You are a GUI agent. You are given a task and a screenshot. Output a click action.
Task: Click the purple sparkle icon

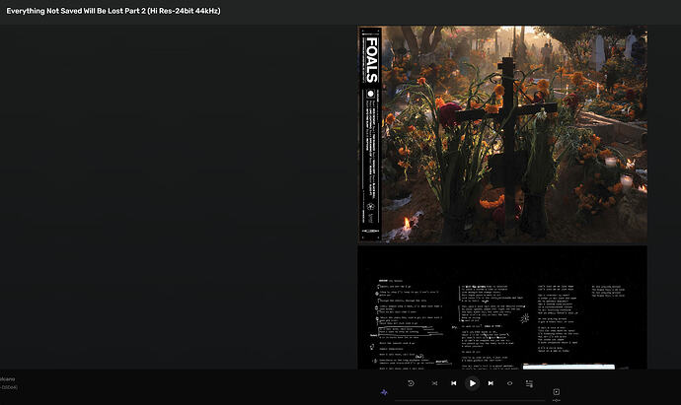coord(384,392)
